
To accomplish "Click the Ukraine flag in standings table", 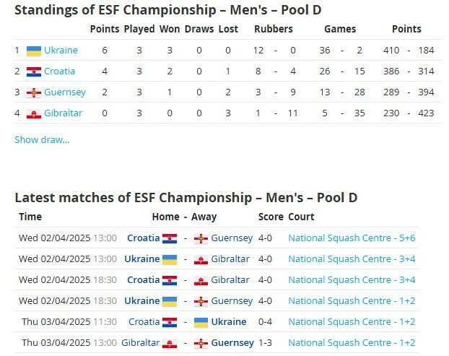I will [x=33, y=51].
